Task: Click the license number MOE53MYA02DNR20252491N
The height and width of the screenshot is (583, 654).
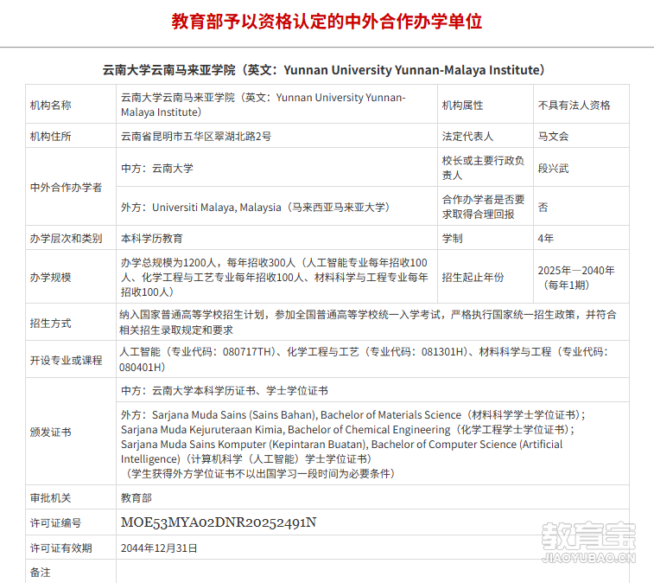Action: click(219, 522)
